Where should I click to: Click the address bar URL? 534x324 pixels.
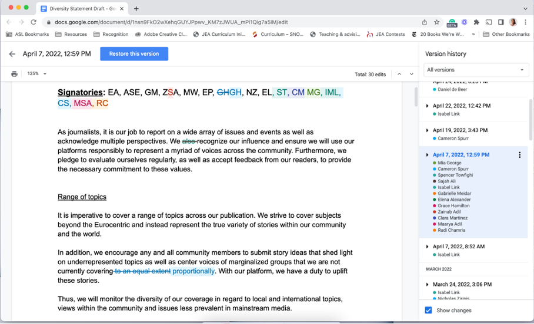pyautogui.click(x=171, y=22)
